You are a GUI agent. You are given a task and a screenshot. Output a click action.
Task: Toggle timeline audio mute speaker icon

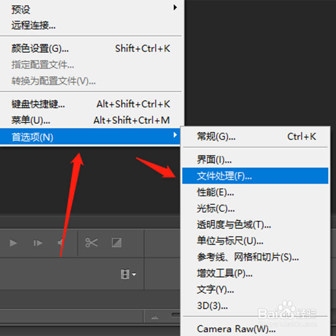point(60,243)
